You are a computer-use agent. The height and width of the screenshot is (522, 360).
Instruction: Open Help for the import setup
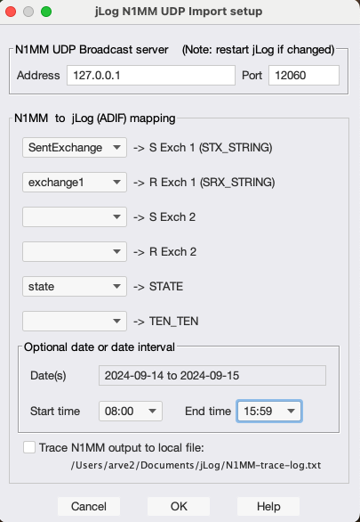(x=268, y=506)
